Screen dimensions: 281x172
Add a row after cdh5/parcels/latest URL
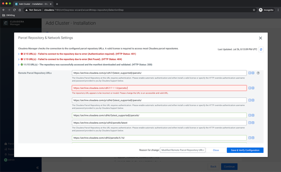coord(253,123)
